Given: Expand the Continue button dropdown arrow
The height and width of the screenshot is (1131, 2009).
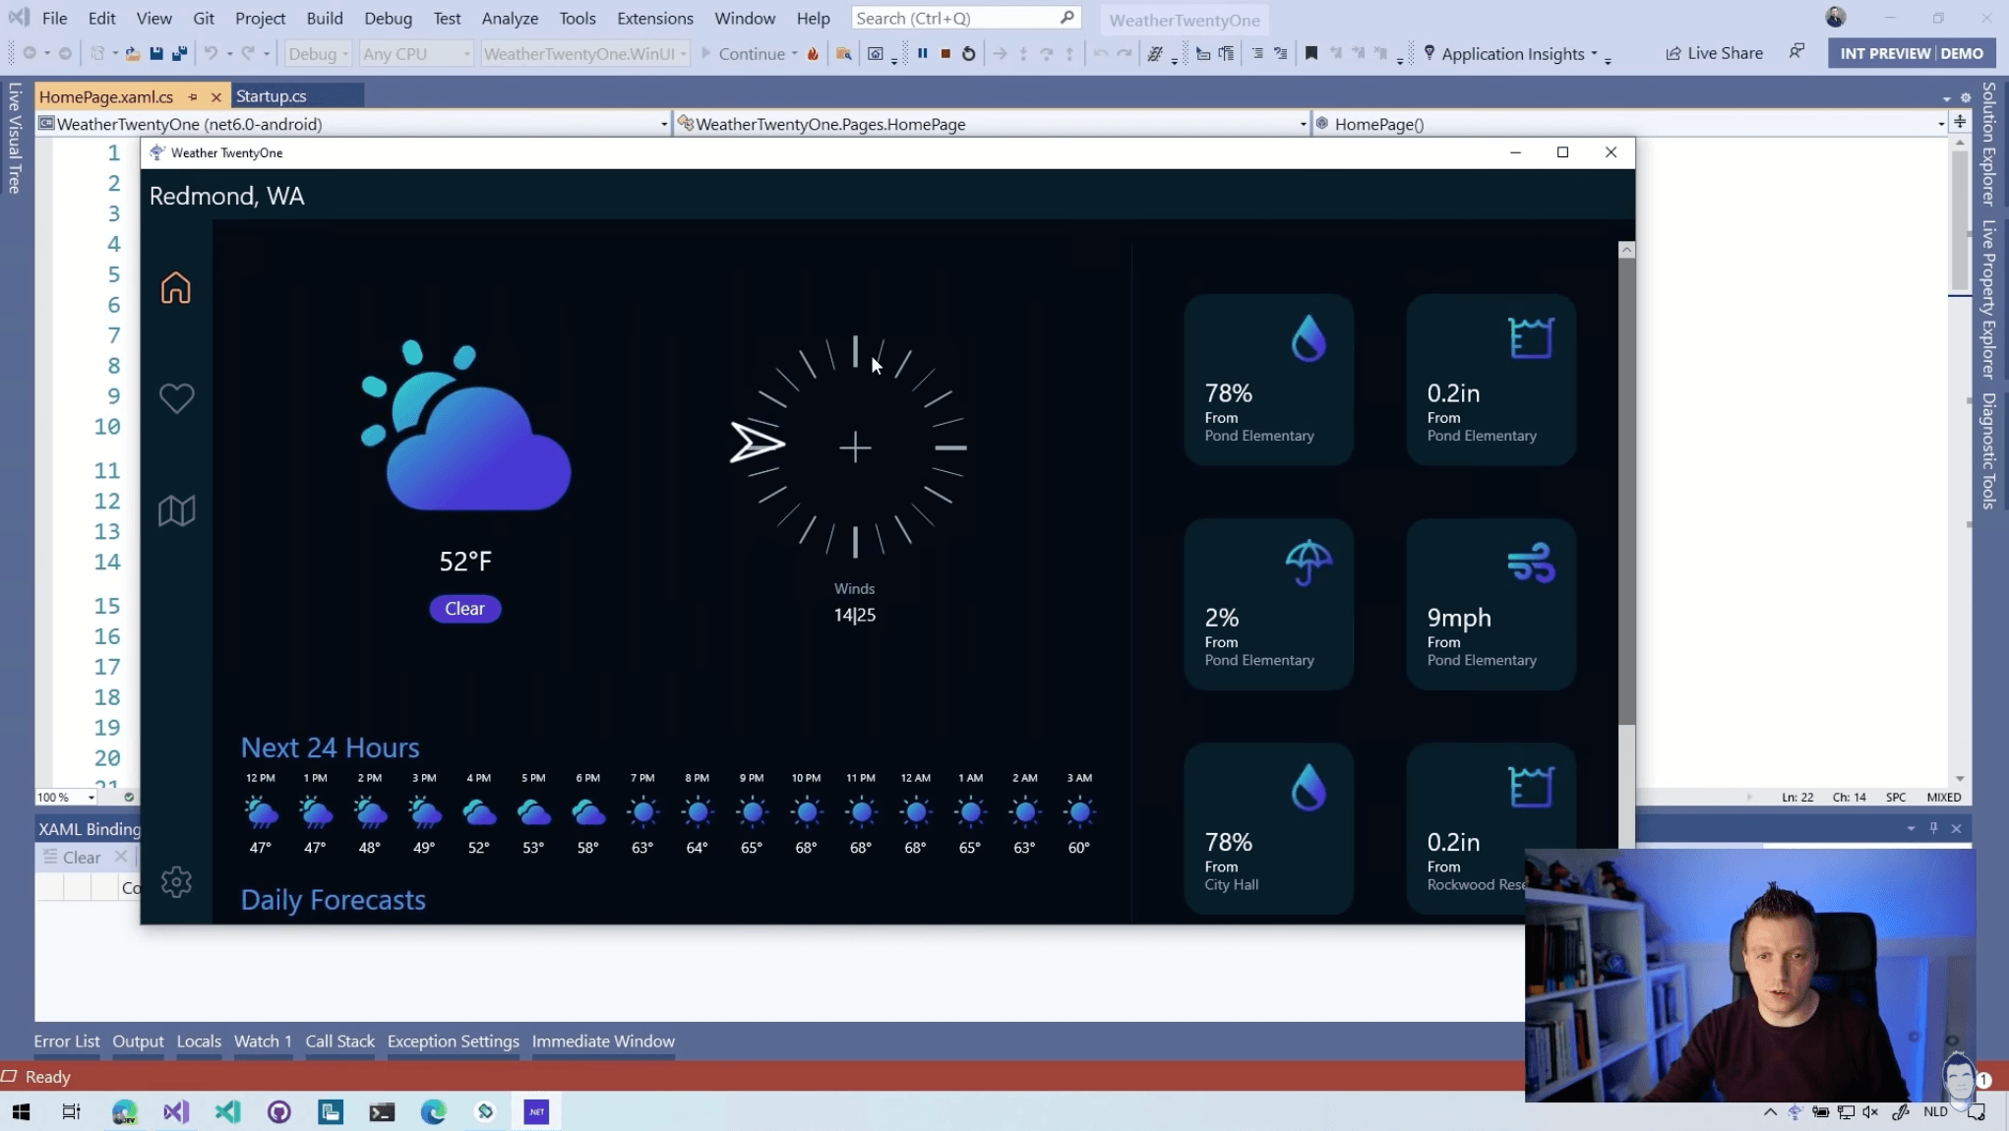Looking at the screenshot, I should click(x=794, y=54).
